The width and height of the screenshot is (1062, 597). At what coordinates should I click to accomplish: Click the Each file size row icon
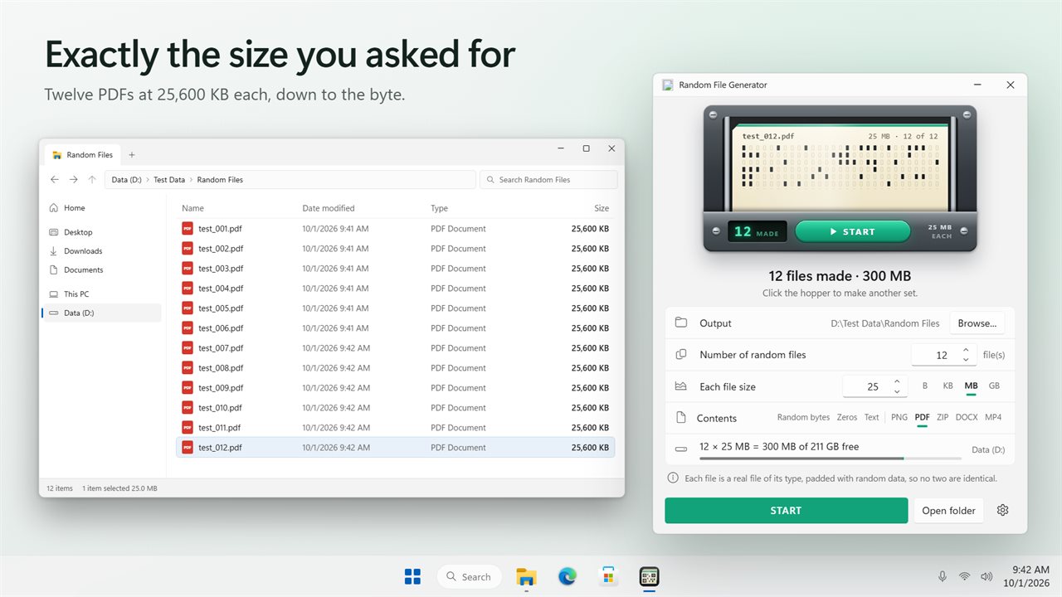[681, 386]
